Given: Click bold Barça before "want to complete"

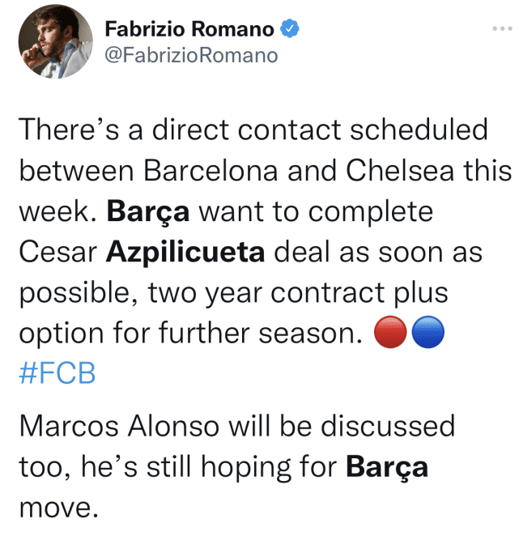Looking at the screenshot, I should tap(148, 211).
